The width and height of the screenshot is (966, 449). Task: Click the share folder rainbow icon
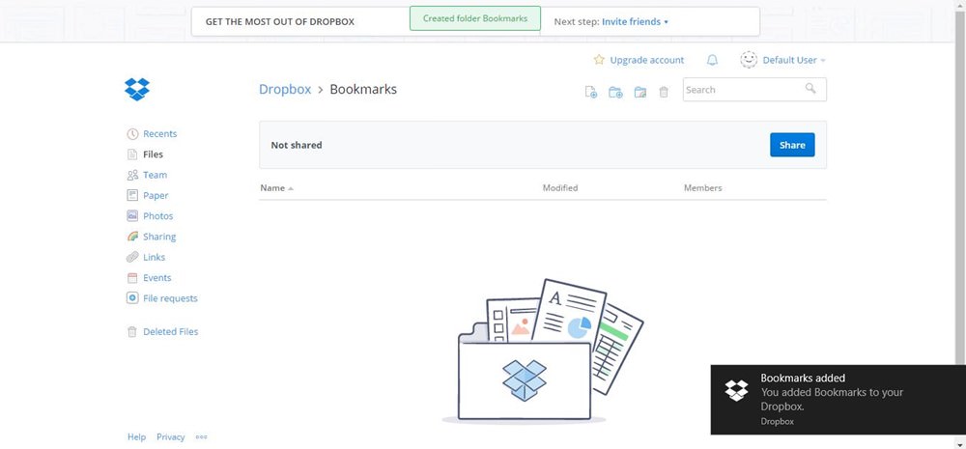tap(640, 93)
